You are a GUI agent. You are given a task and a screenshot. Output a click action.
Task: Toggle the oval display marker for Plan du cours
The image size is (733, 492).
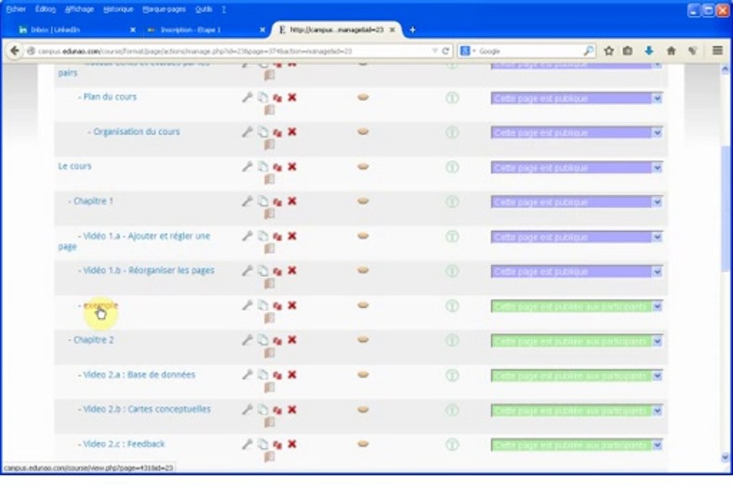pos(363,97)
